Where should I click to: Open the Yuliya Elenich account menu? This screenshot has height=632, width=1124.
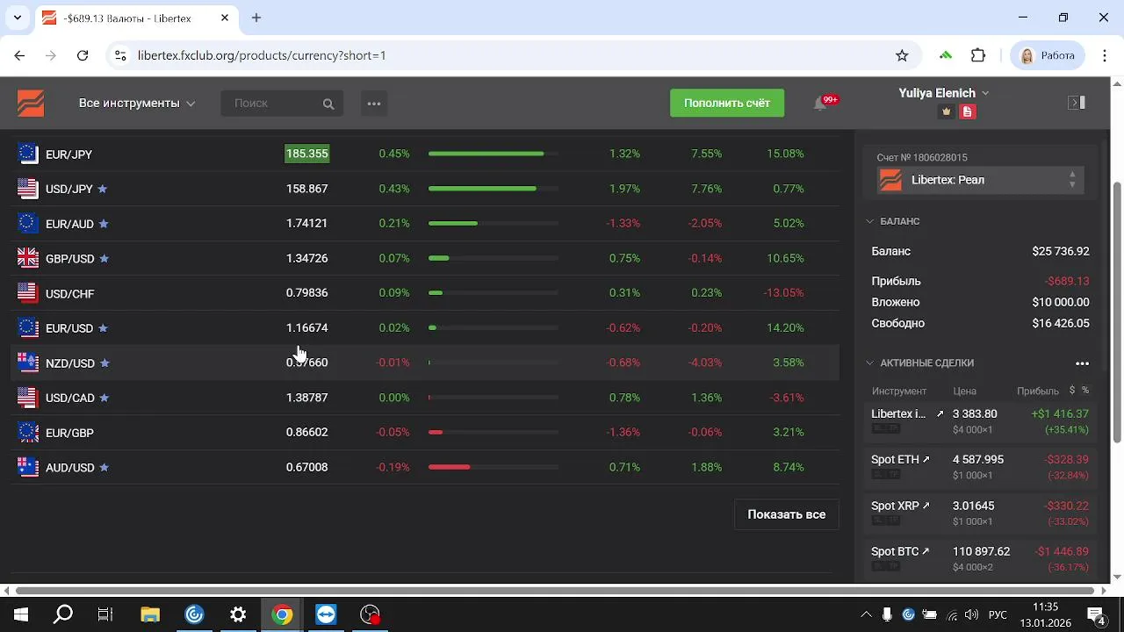click(944, 93)
